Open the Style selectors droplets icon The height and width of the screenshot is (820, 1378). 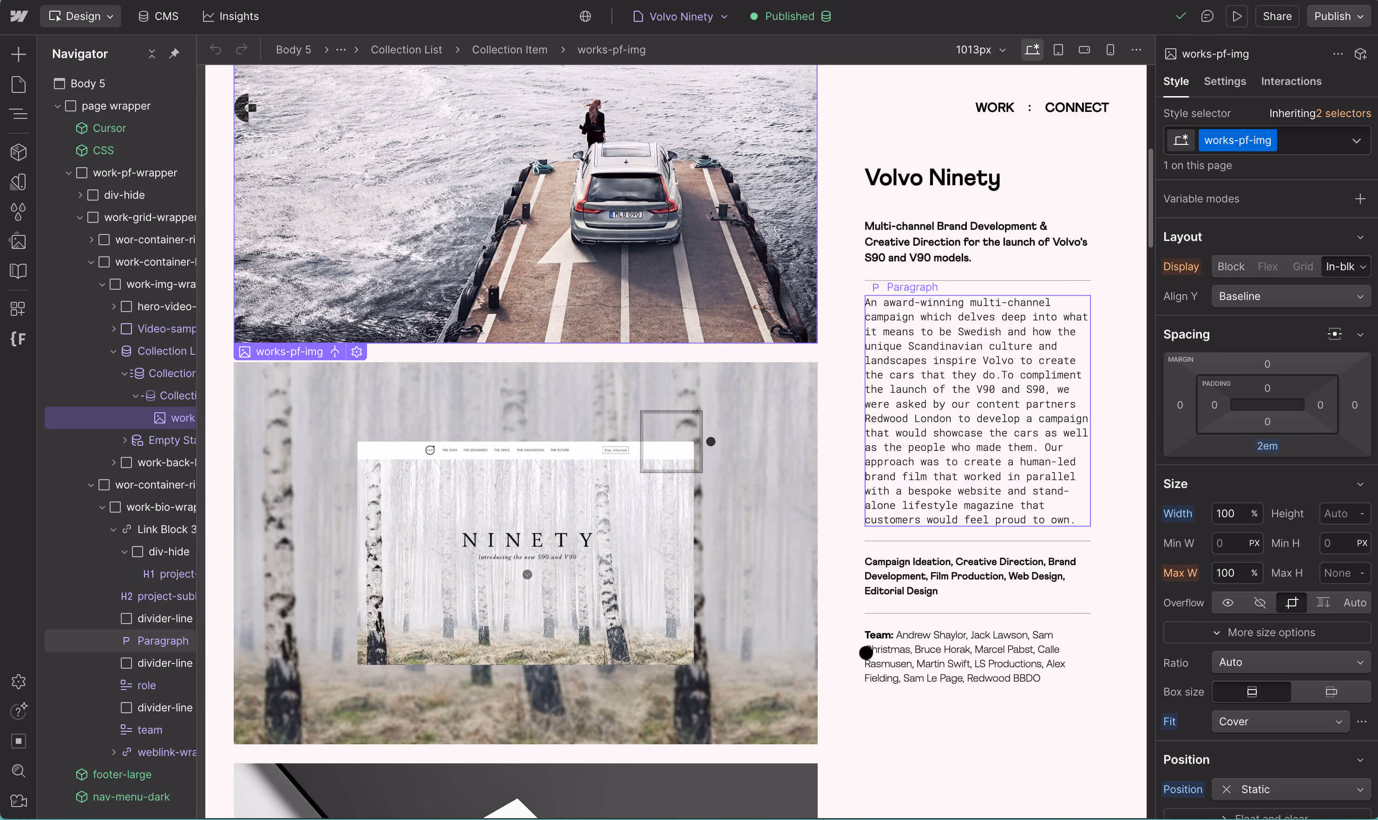coord(18,211)
